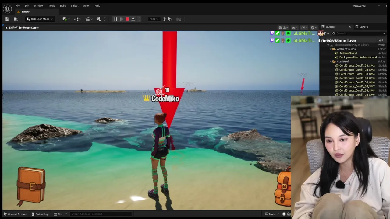Open the viewport settings gear dropdown
390x219 pixels.
314,28
